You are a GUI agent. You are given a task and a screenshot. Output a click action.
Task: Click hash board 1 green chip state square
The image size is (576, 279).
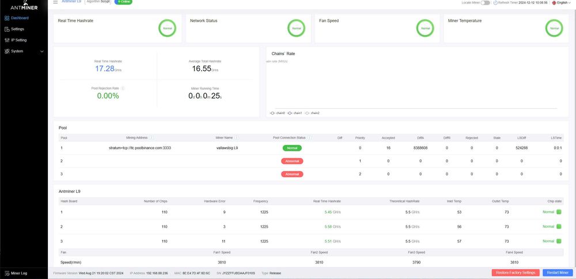coord(559,212)
